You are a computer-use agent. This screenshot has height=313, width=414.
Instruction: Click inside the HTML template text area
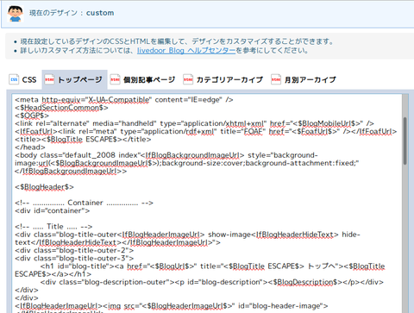(x=207, y=203)
